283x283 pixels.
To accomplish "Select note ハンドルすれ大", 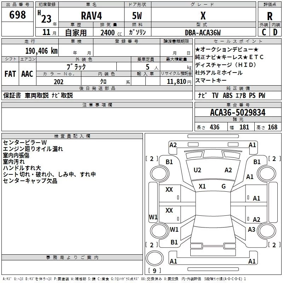I will (x=22, y=168).
